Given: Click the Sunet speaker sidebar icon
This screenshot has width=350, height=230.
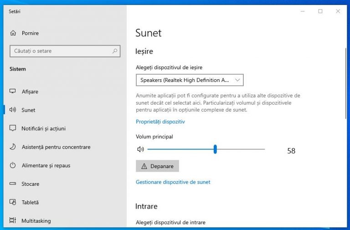Looking at the screenshot, I should coord(13,110).
